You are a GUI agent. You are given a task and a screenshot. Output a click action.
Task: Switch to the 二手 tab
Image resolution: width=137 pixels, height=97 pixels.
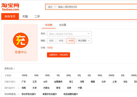pyautogui.click(x=37, y=16)
